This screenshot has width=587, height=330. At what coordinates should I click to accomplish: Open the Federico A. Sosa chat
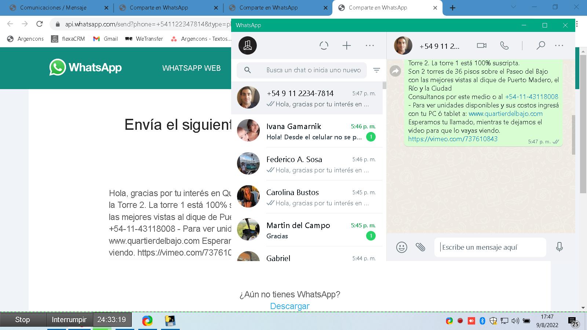coord(307,164)
